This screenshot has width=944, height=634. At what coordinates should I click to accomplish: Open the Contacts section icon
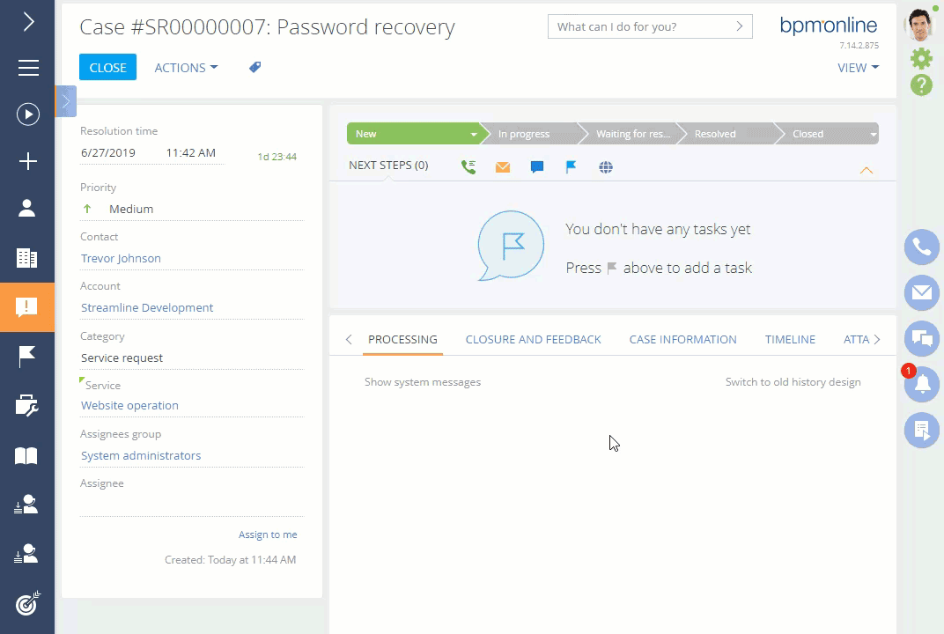(x=27, y=209)
